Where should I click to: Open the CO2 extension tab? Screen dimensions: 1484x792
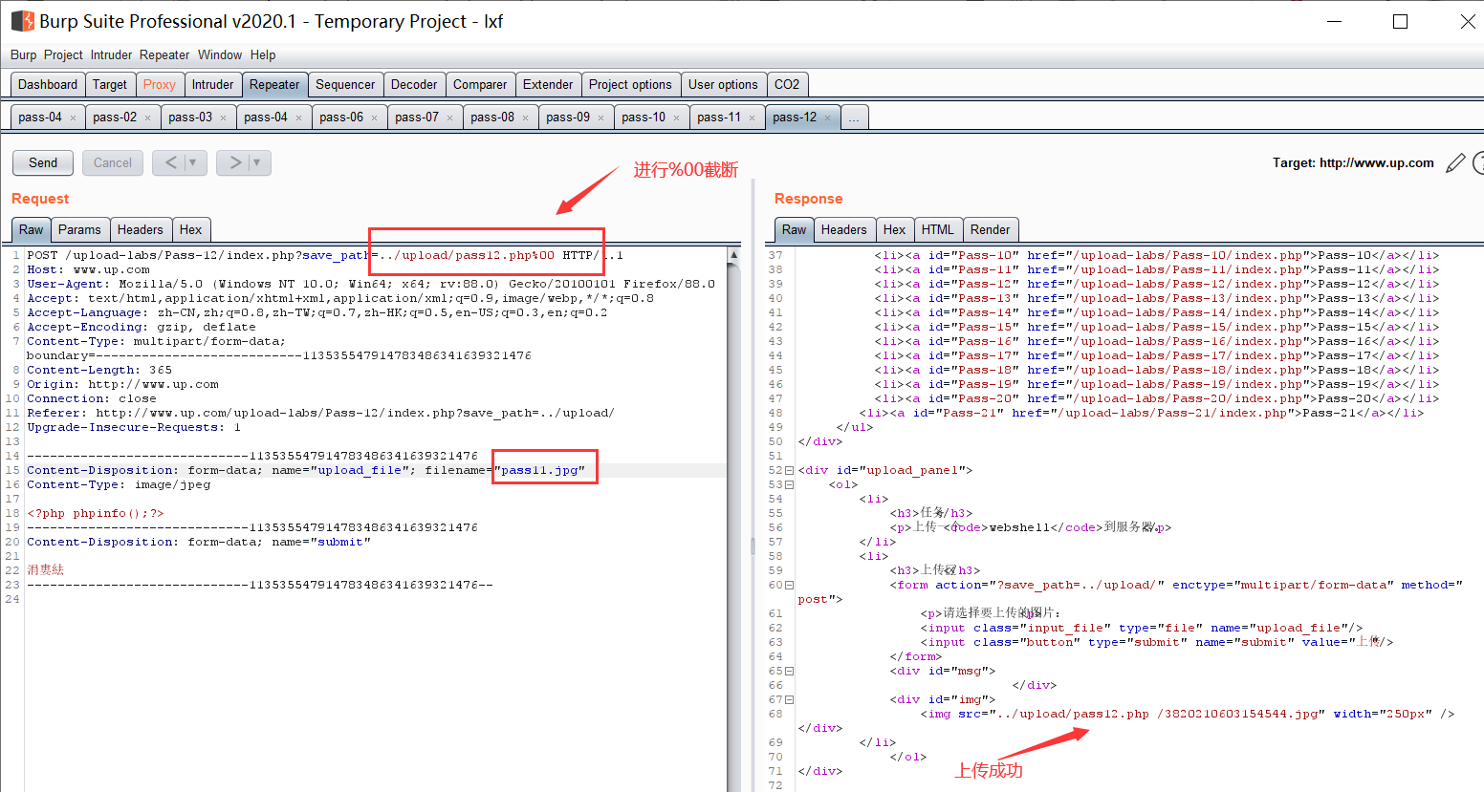tap(787, 84)
